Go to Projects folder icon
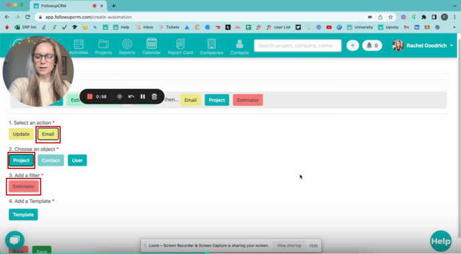 (103, 44)
